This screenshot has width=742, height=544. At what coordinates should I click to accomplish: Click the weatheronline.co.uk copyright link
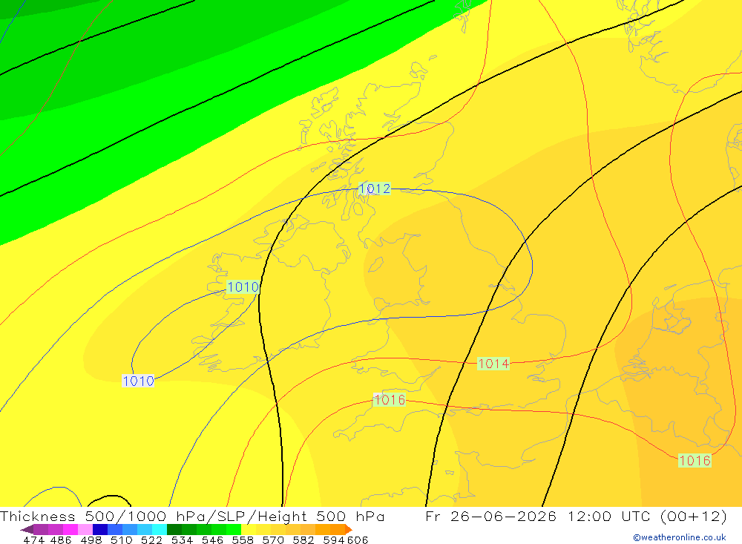coord(680,537)
